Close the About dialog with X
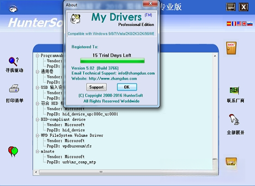The height and width of the screenshot is (186, 255). pos(150,3)
